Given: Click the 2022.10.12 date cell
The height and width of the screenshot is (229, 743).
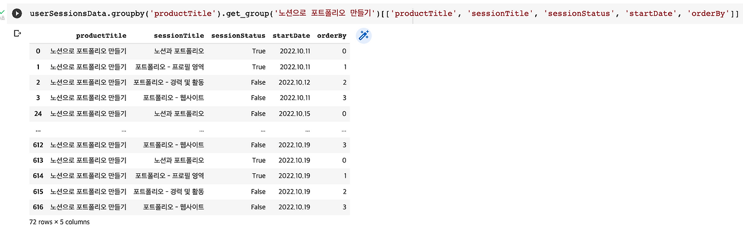Looking at the screenshot, I should (295, 82).
